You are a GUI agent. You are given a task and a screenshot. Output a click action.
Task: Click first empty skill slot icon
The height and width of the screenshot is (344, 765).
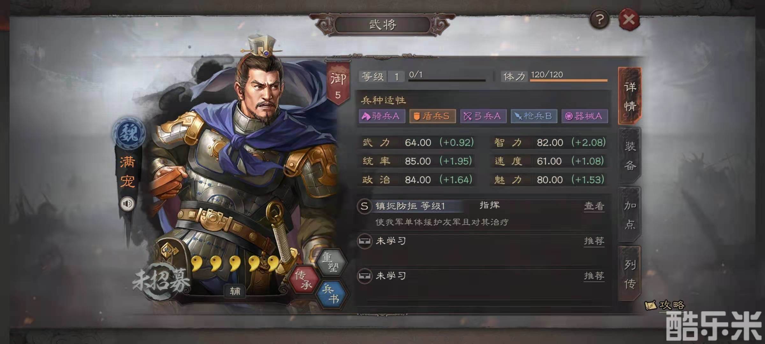[x=364, y=241]
